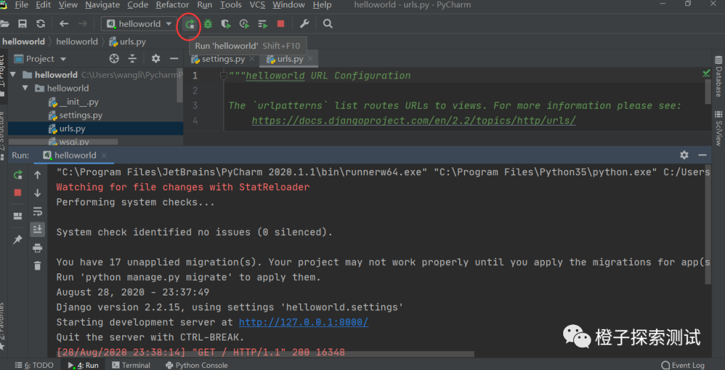The width and height of the screenshot is (725, 370).
Task: Open the TODO tool window
Action: (x=35, y=365)
